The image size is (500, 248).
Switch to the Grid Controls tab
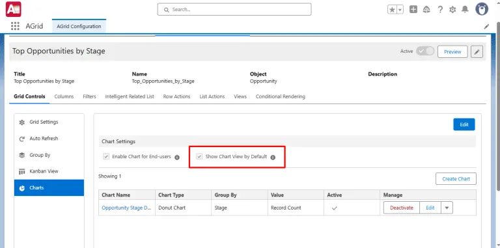tap(29, 96)
